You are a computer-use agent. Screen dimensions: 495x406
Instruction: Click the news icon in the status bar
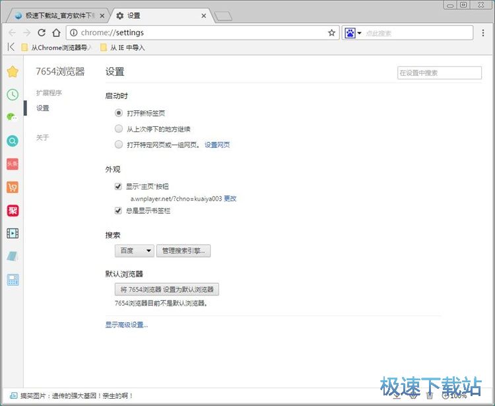(14, 395)
